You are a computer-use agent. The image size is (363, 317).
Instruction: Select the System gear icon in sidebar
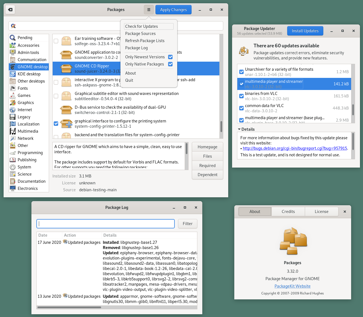(13, 167)
